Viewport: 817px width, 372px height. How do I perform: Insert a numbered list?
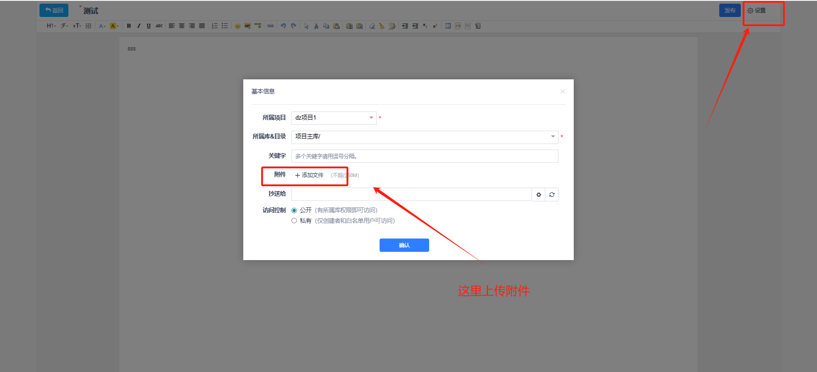point(215,26)
